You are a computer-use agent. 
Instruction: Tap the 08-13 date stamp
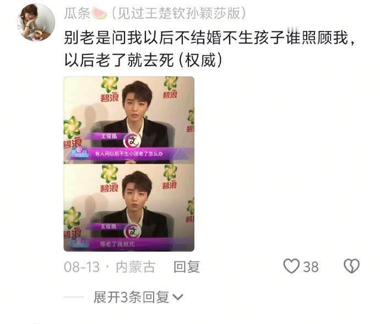tap(82, 267)
